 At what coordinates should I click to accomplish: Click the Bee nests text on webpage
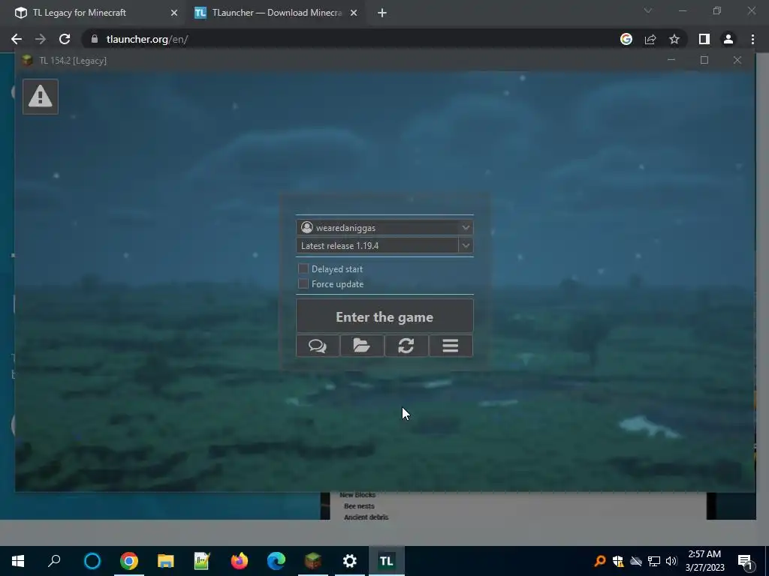[359, 506]
